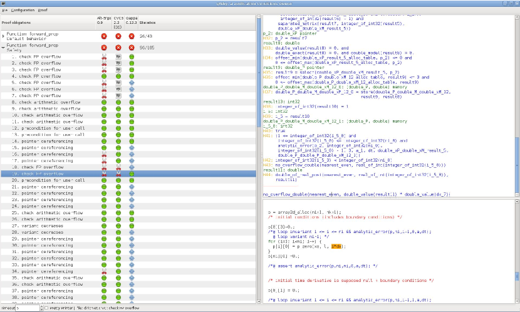Click Gappa red icon in Safety function row
Viewport: 520px width, 312px height.
[x=132, y=47]
